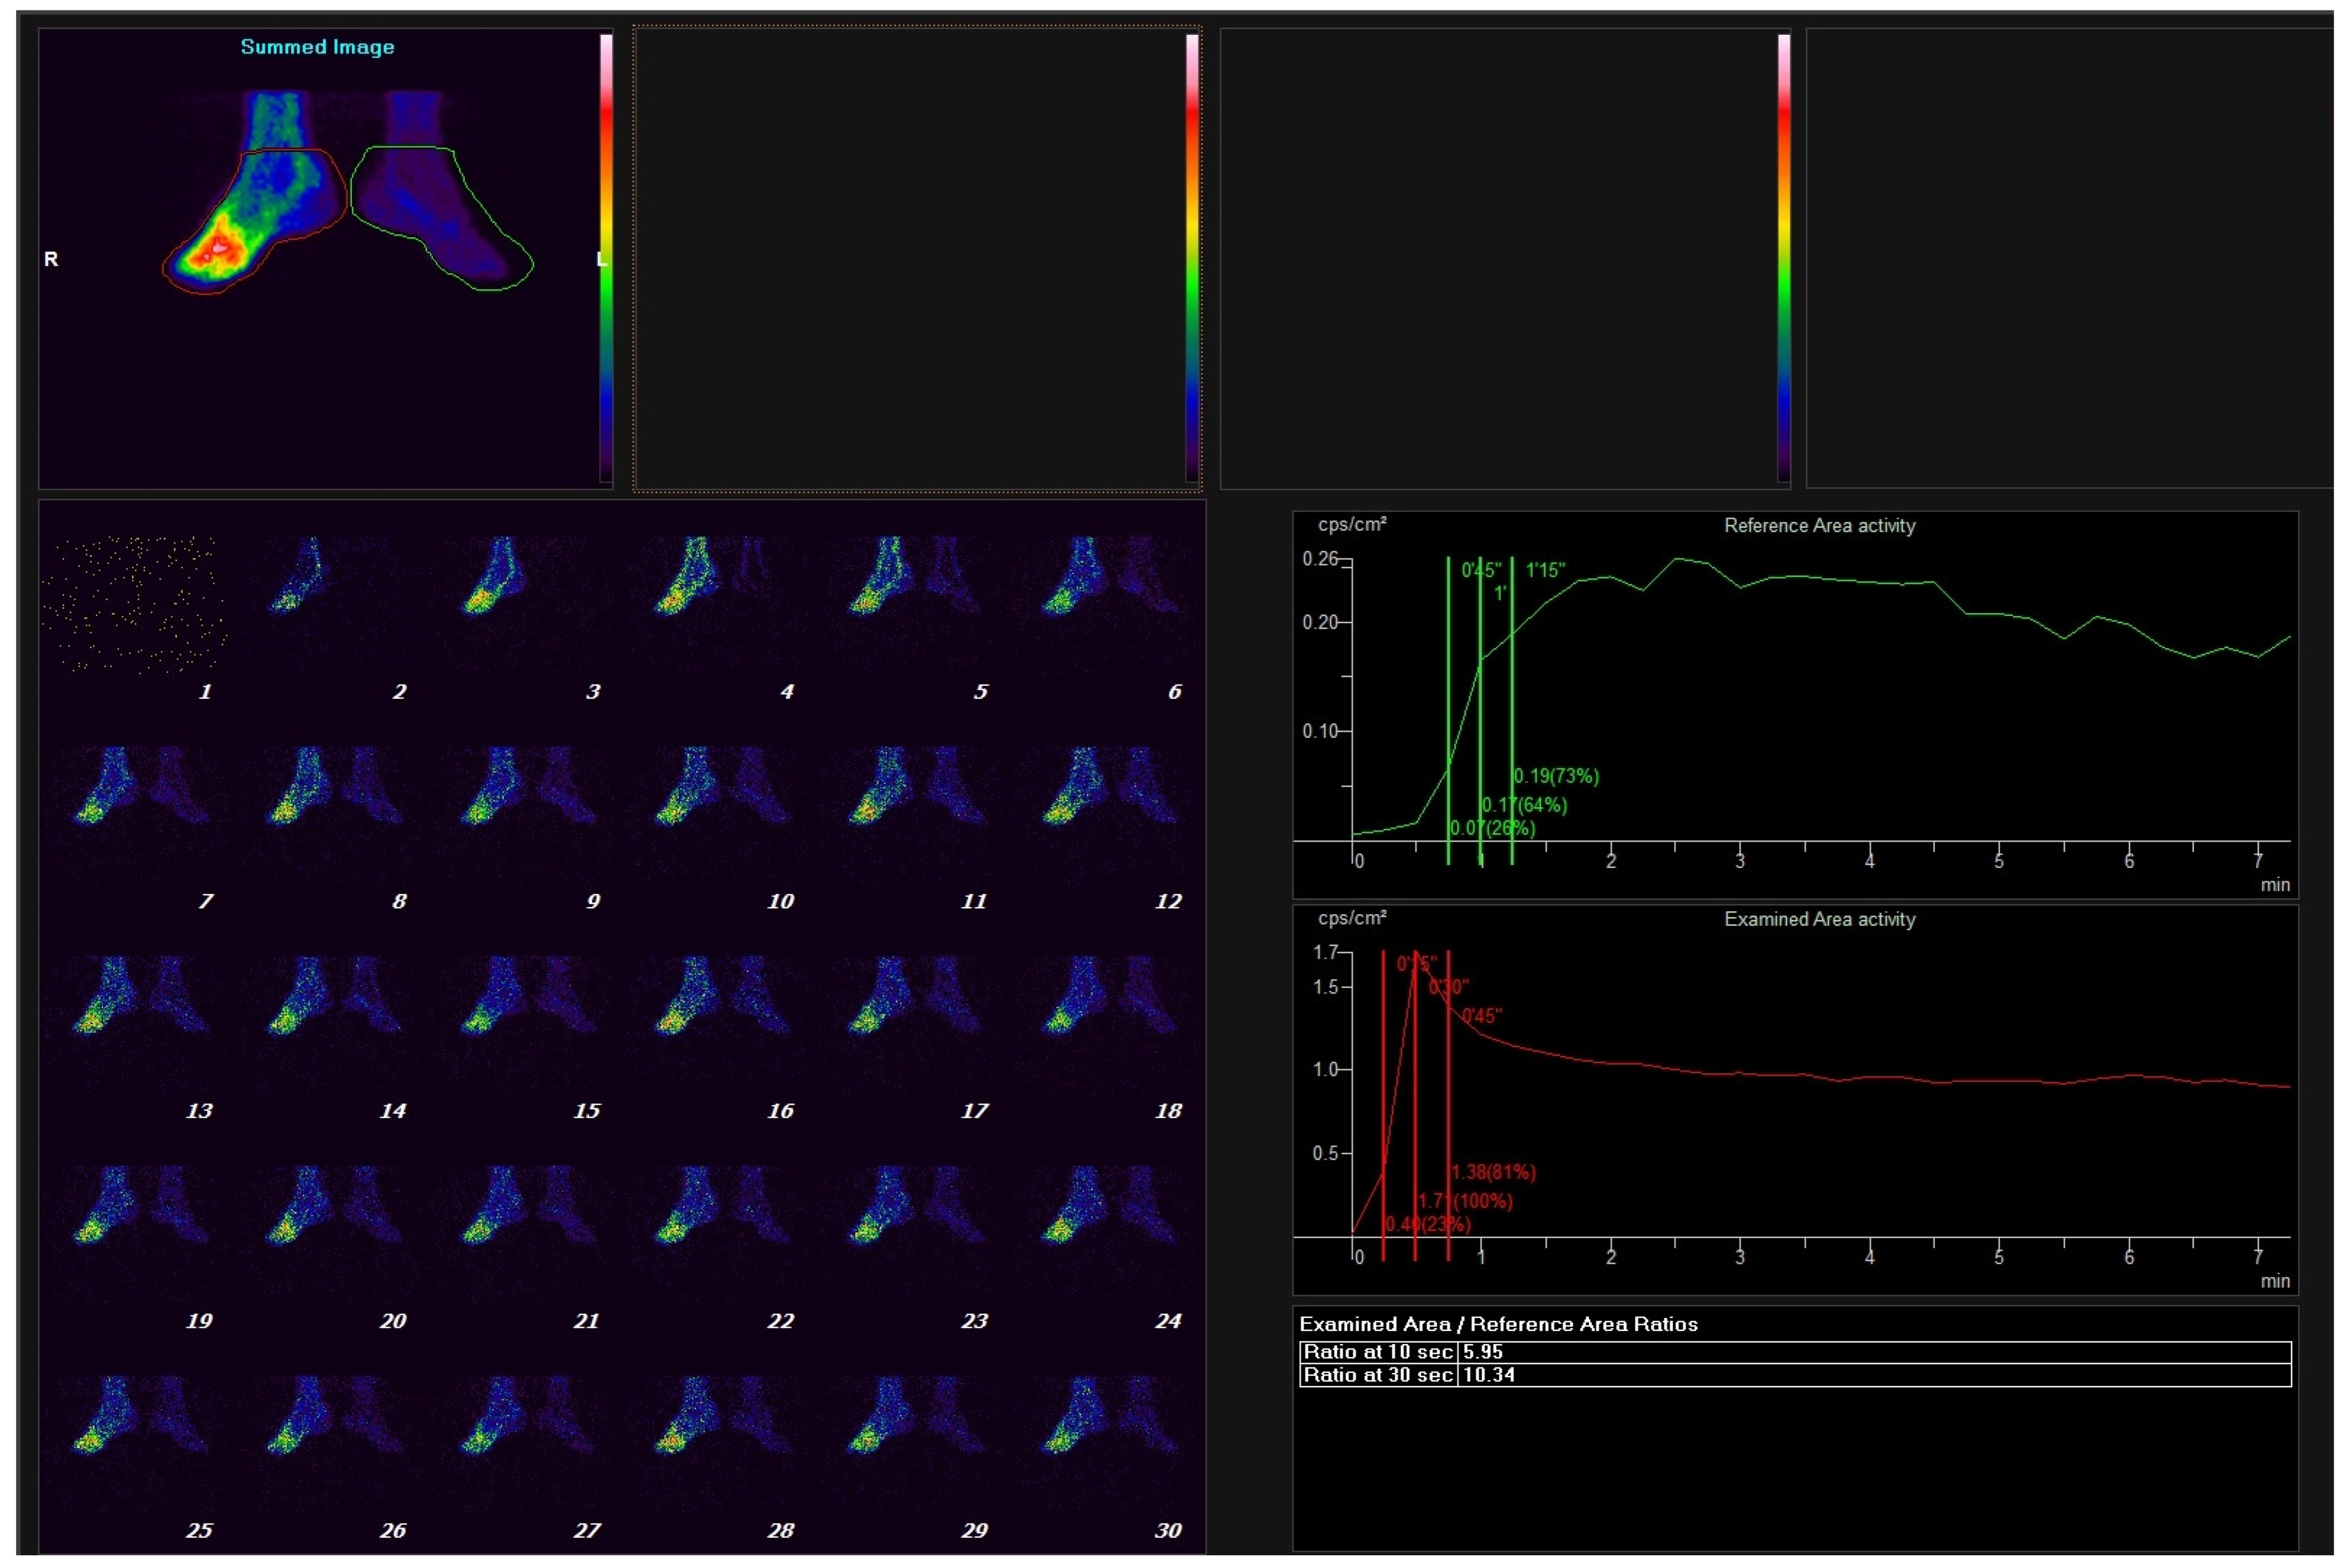Click the Reference Area activity title
Viewport: 2347px width, 1568px height.
coord(1819,526)
